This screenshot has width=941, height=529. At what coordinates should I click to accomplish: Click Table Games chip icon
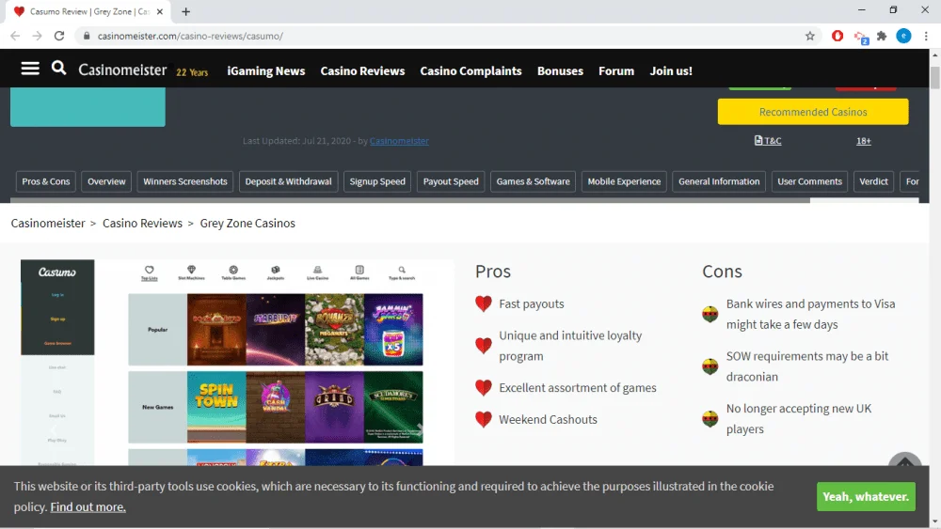(x=233, y=272)
